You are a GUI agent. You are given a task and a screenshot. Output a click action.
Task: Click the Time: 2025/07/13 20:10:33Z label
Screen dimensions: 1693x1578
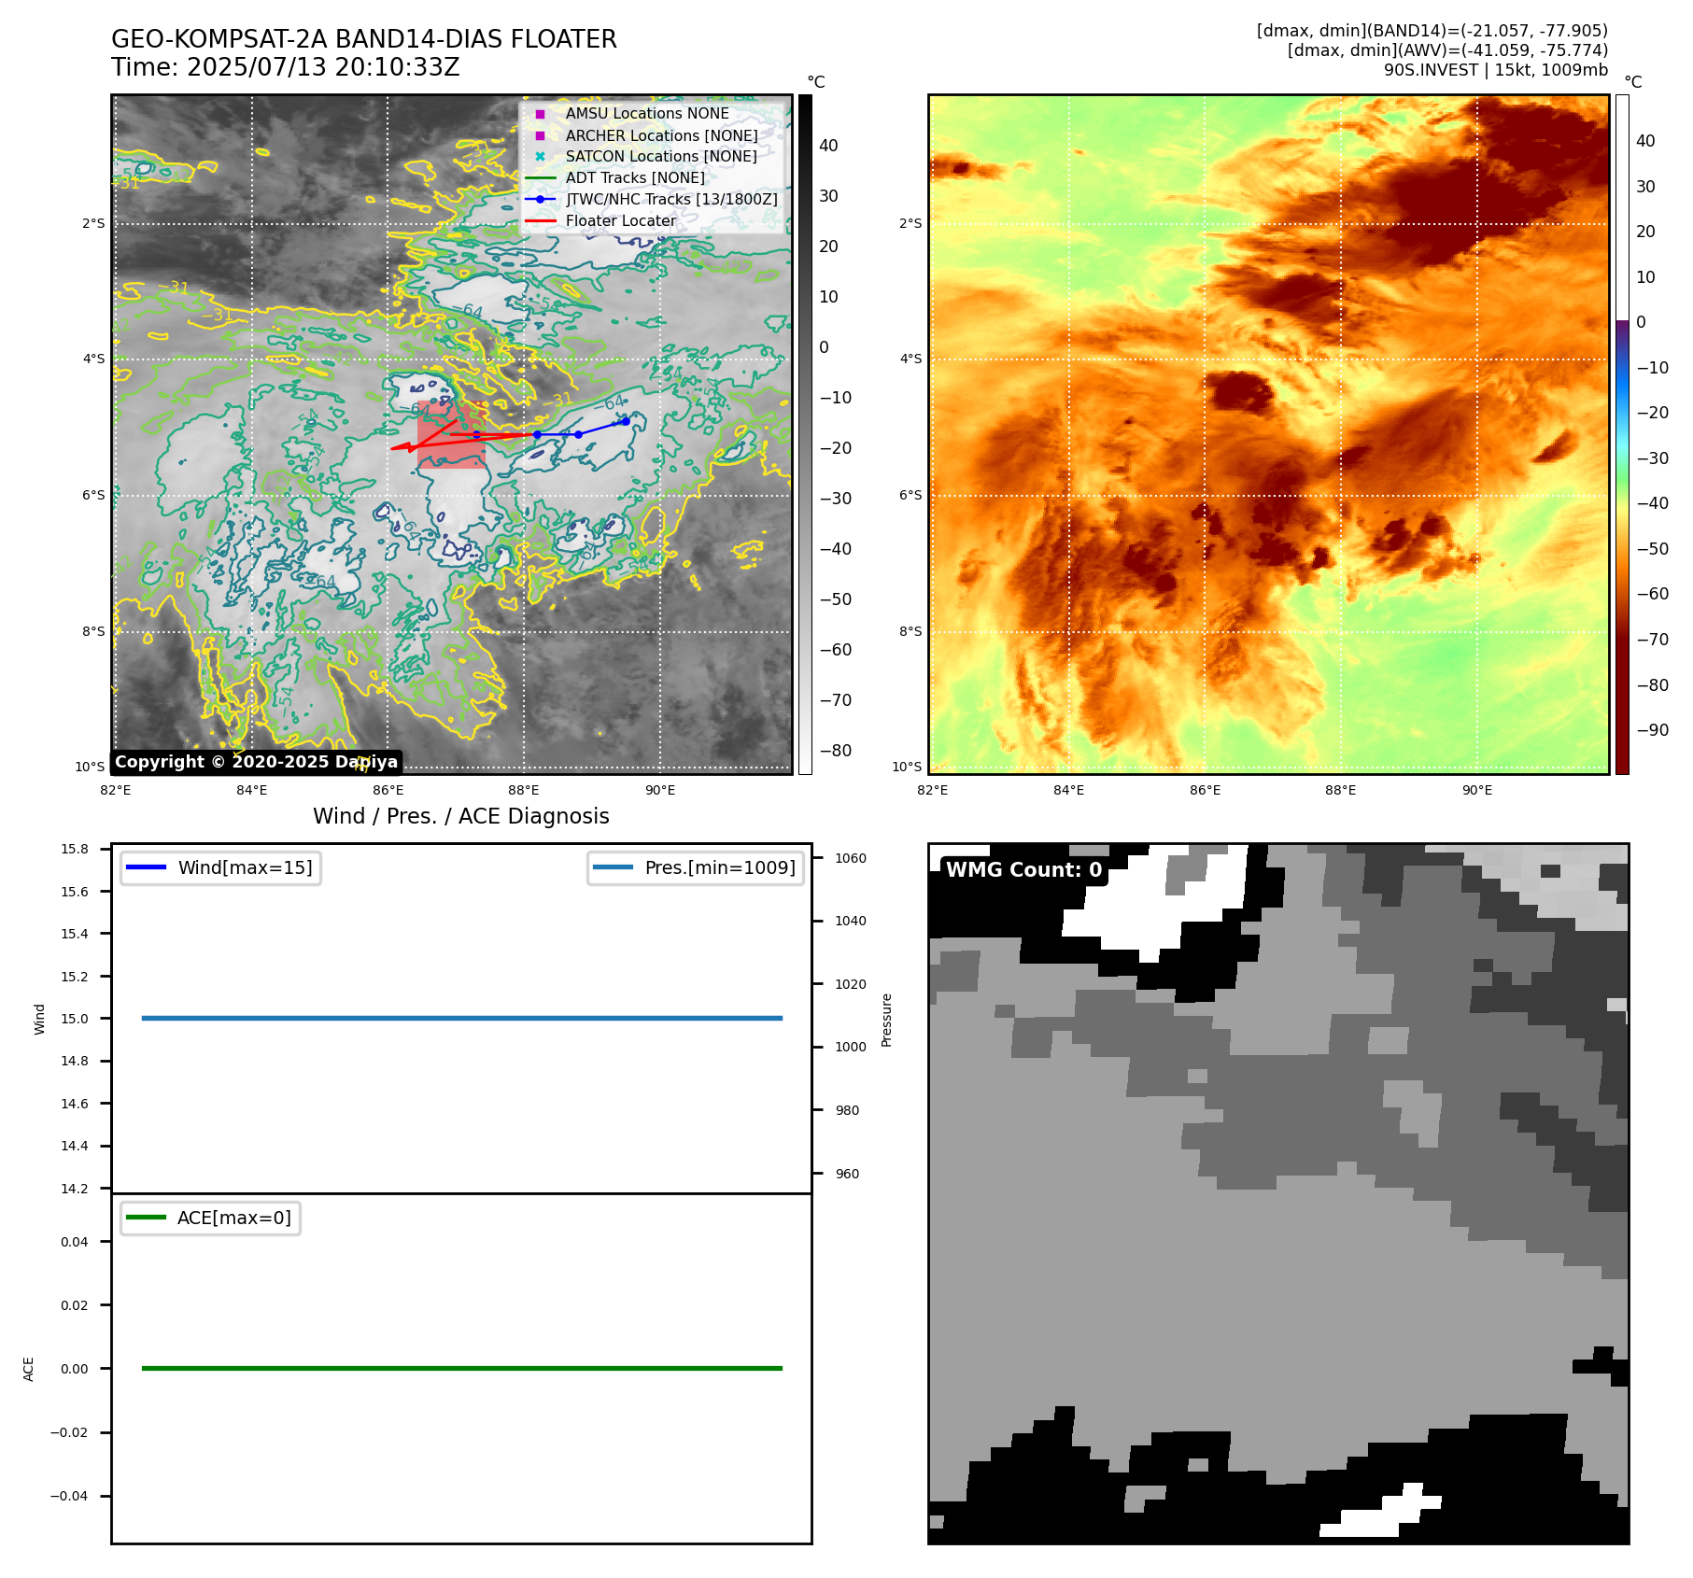coord(286,67)
